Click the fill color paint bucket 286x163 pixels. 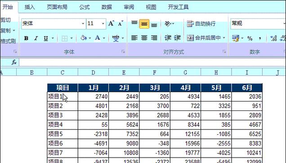click(x=84, y=38)
